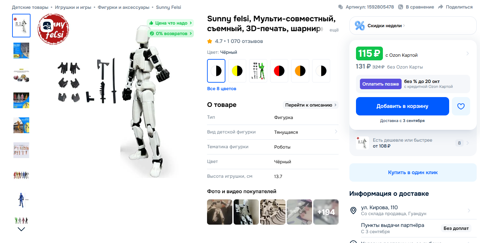
Task: Click the Share arrow icon
Action: pyautogui.click(x=441, y=7)
